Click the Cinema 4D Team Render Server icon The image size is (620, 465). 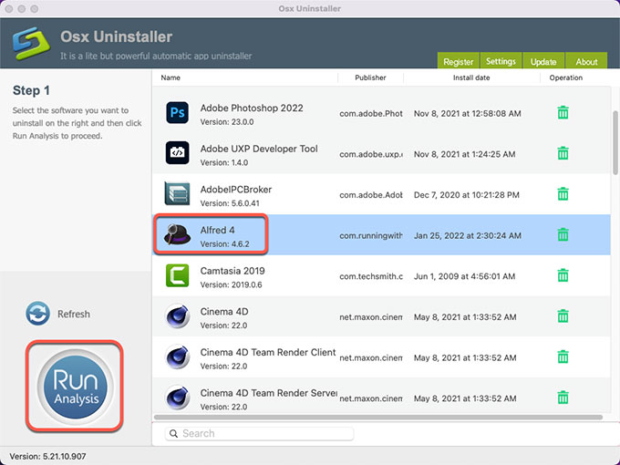coord(177,398)
